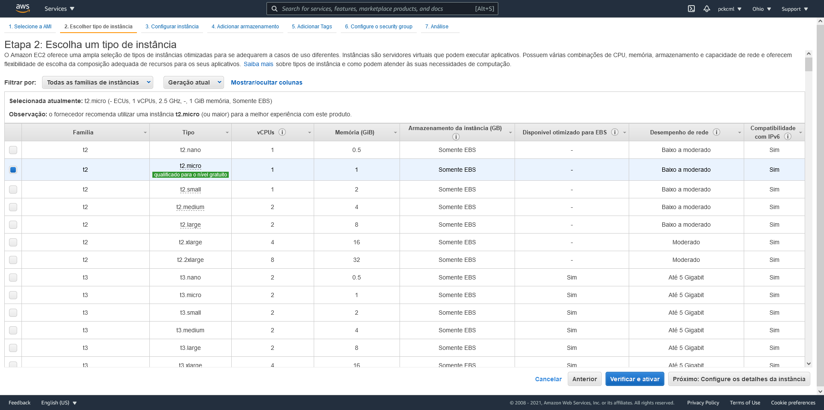Open the vCPUs info tooltip icon
Screen dimensions: 824x410
pyautogui.click(x=282, y=132)
